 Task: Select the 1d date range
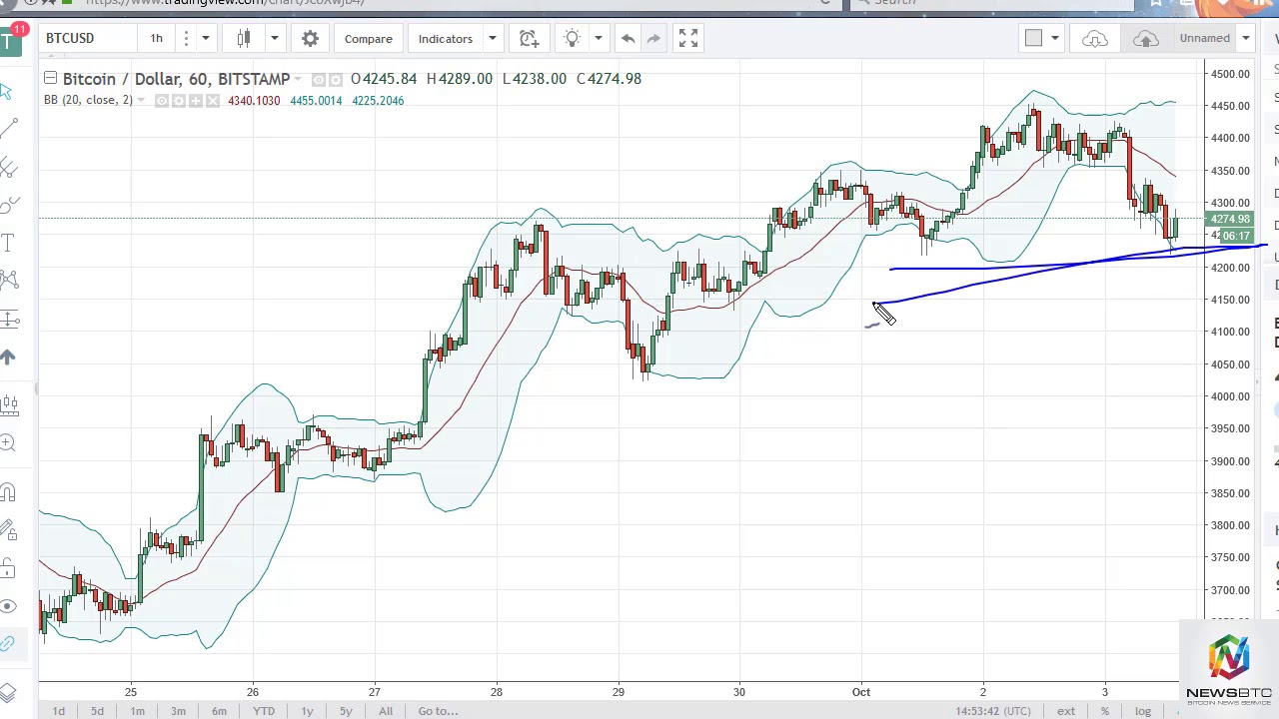coord(58,711)
